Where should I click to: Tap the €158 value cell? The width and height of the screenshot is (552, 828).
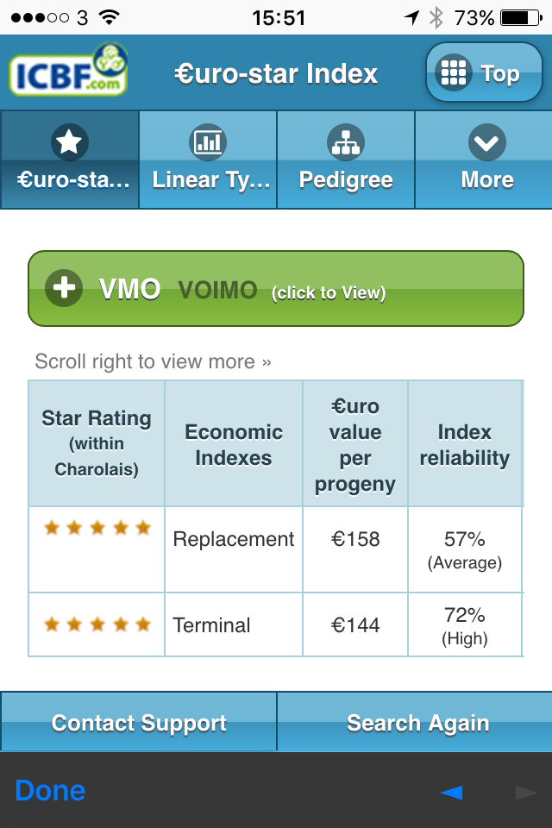pos(355,540)
